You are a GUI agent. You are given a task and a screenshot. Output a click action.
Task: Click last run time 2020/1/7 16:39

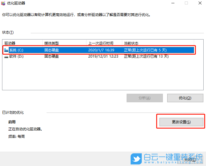click(x=101, y=50)
